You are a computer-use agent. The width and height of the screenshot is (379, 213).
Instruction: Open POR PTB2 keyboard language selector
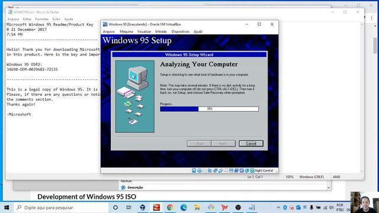(x=340, y=208)
